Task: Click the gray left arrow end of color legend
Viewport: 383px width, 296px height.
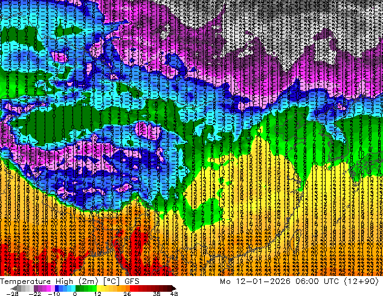Action: pyautogui.click(x=13, y=288)
